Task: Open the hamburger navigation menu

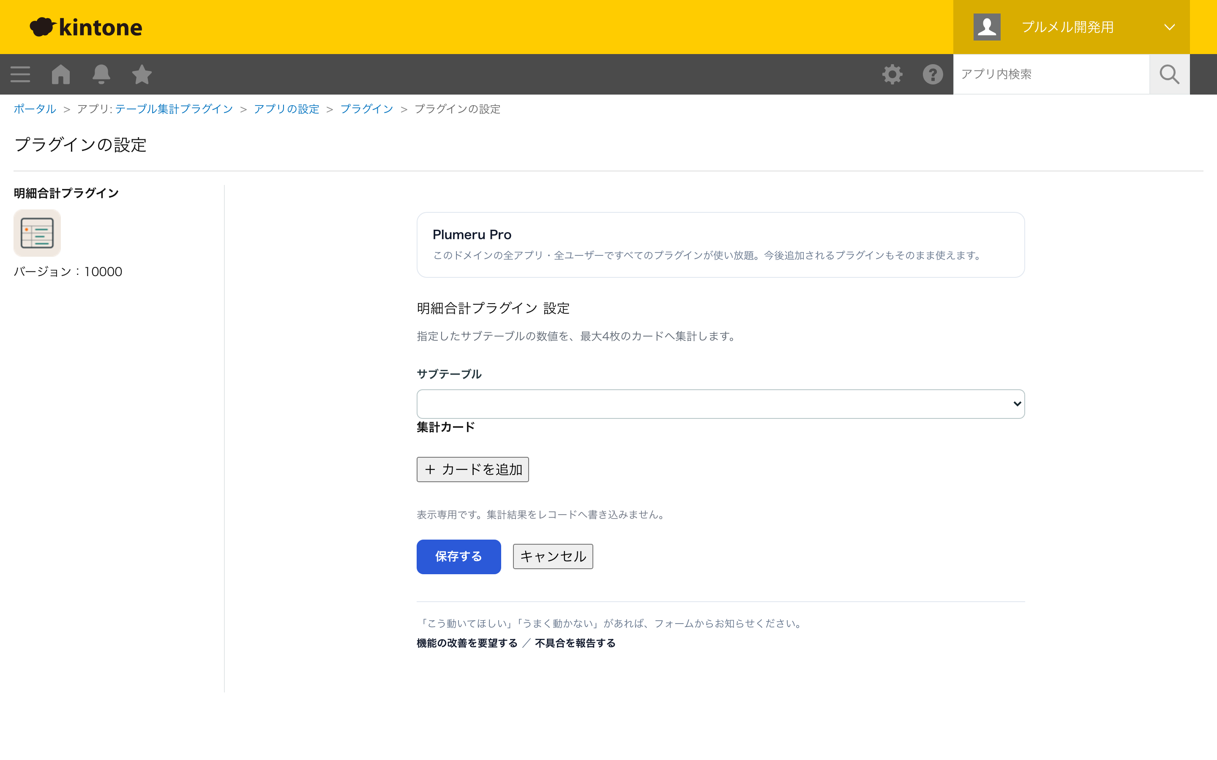Action: [20, 74]
